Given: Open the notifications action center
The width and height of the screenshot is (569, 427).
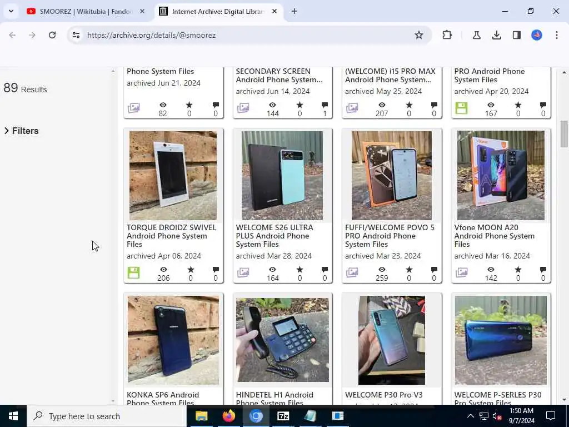Looking at the screenshot, I should (551, 416).
